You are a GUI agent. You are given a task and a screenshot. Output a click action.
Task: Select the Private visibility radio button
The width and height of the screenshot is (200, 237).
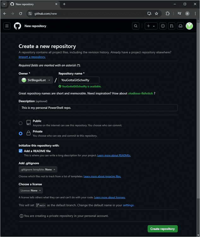pyautogui.click(x=21, y=133)
